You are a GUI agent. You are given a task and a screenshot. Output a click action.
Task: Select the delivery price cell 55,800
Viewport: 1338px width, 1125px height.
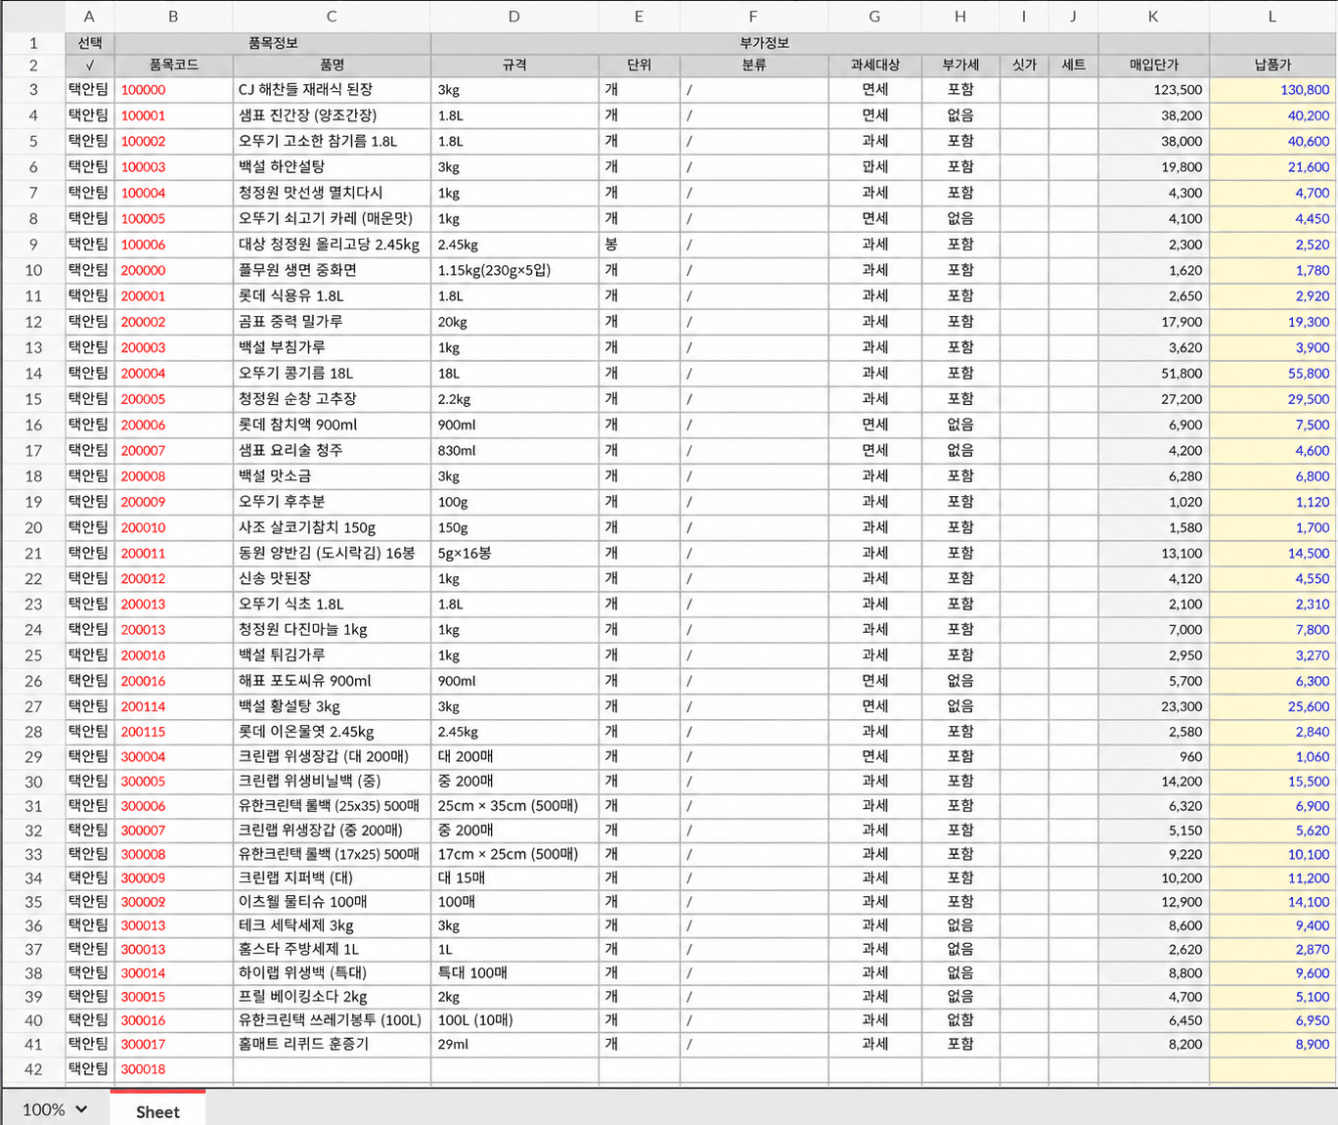pyautogui.click(x=1272, y=373)
